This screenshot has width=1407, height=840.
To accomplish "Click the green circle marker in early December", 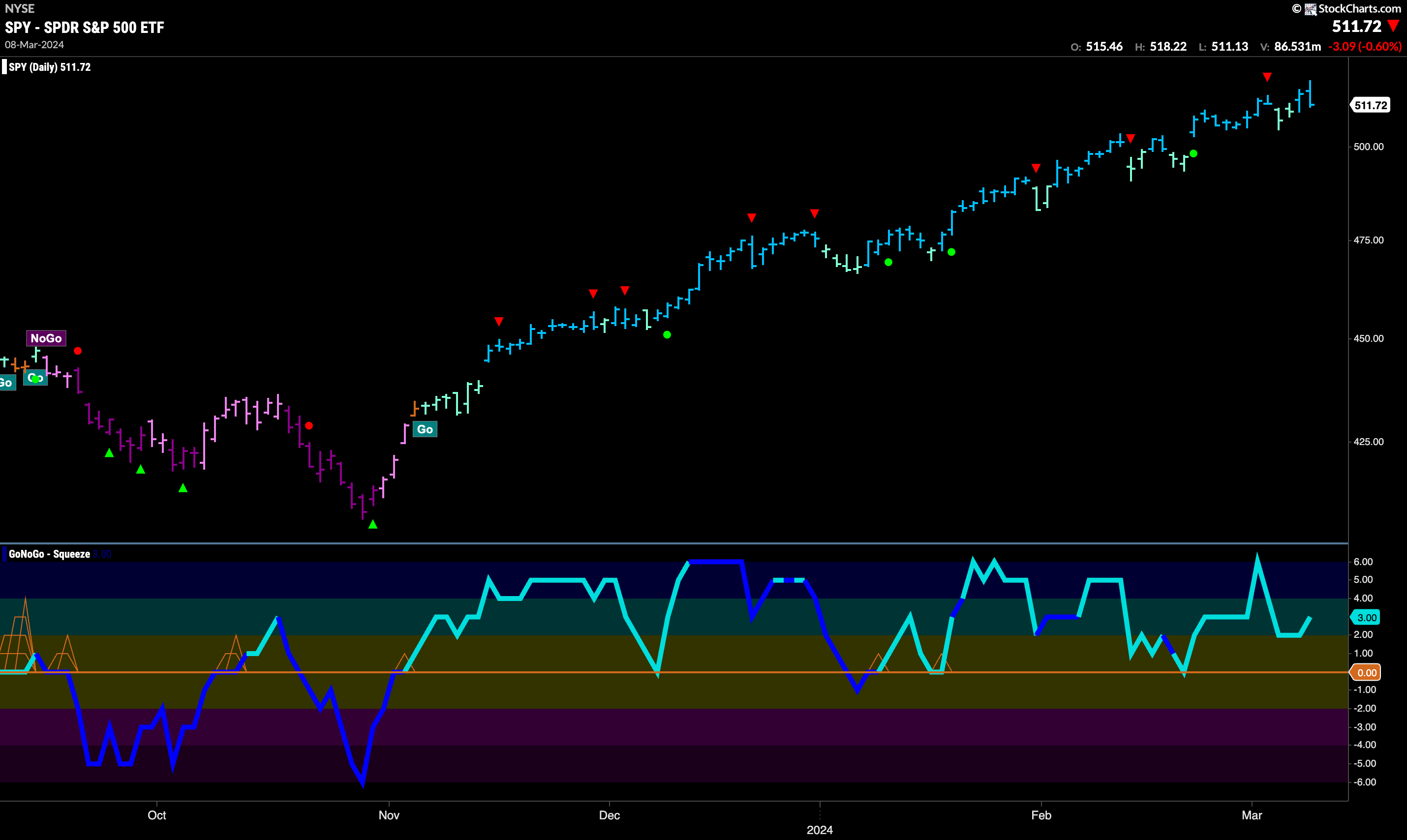I will [x=667, y=334].
